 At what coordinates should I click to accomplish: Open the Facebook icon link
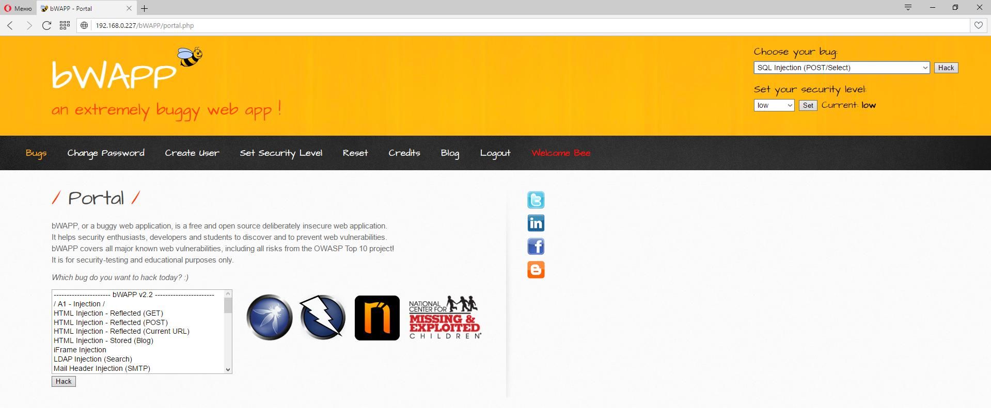536,246
